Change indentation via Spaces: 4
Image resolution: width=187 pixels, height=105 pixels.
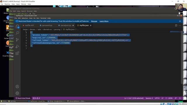(x=149, y=98)
